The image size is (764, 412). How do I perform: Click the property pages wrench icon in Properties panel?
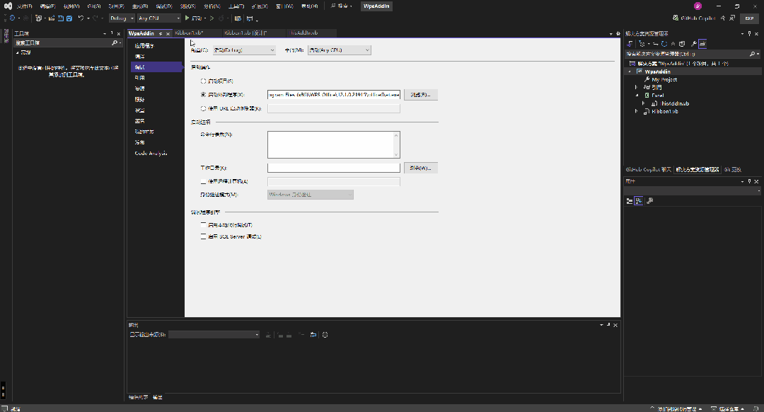tap(650, 201)
